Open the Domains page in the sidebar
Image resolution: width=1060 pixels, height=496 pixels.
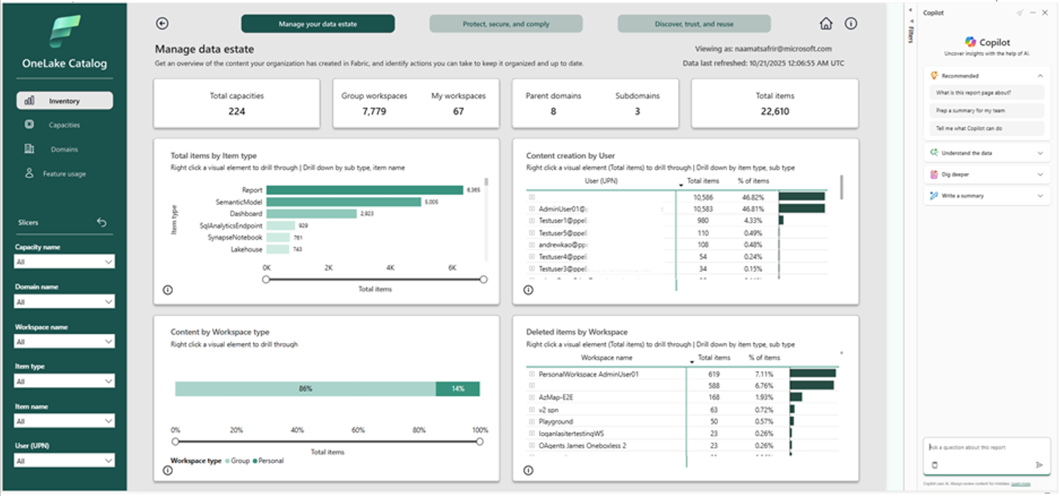pos(63,149)
